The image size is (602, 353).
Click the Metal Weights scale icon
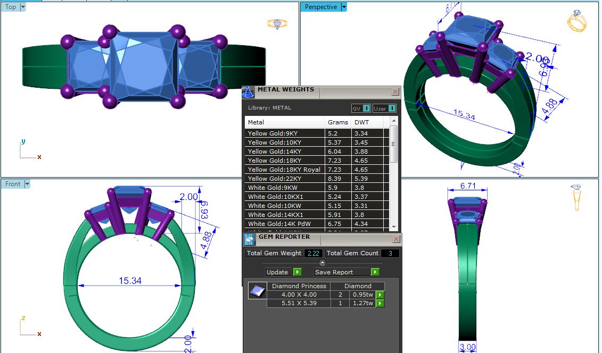248,92
